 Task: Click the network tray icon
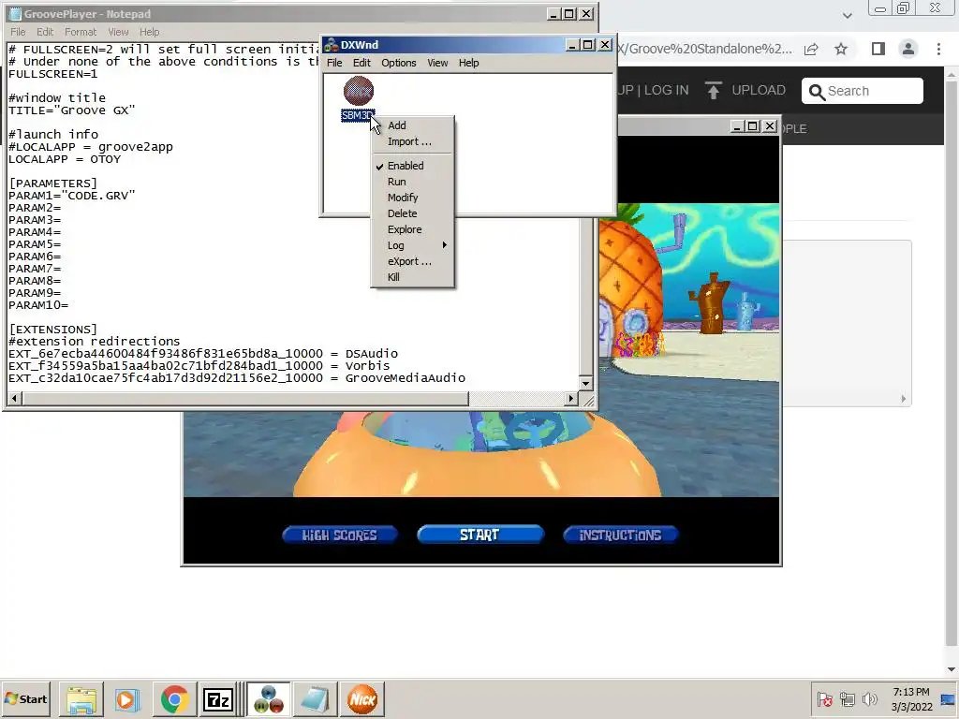847,698
